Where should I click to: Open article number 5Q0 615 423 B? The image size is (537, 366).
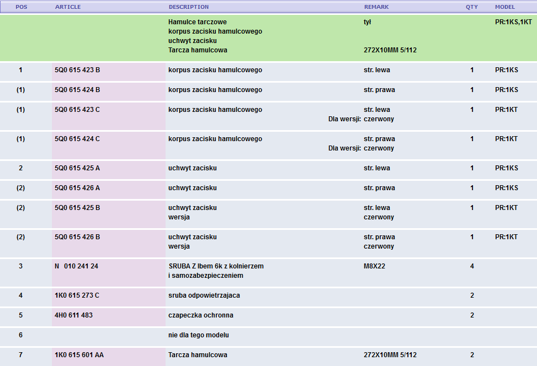pos(77,70)
